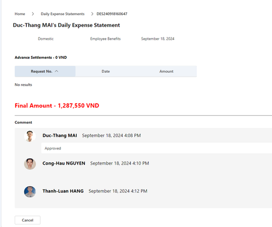Toggle sort arrow beside Request No.
The width and height of the screenshot is (272, 227).
pyautogui.click(x=57, y=71)
